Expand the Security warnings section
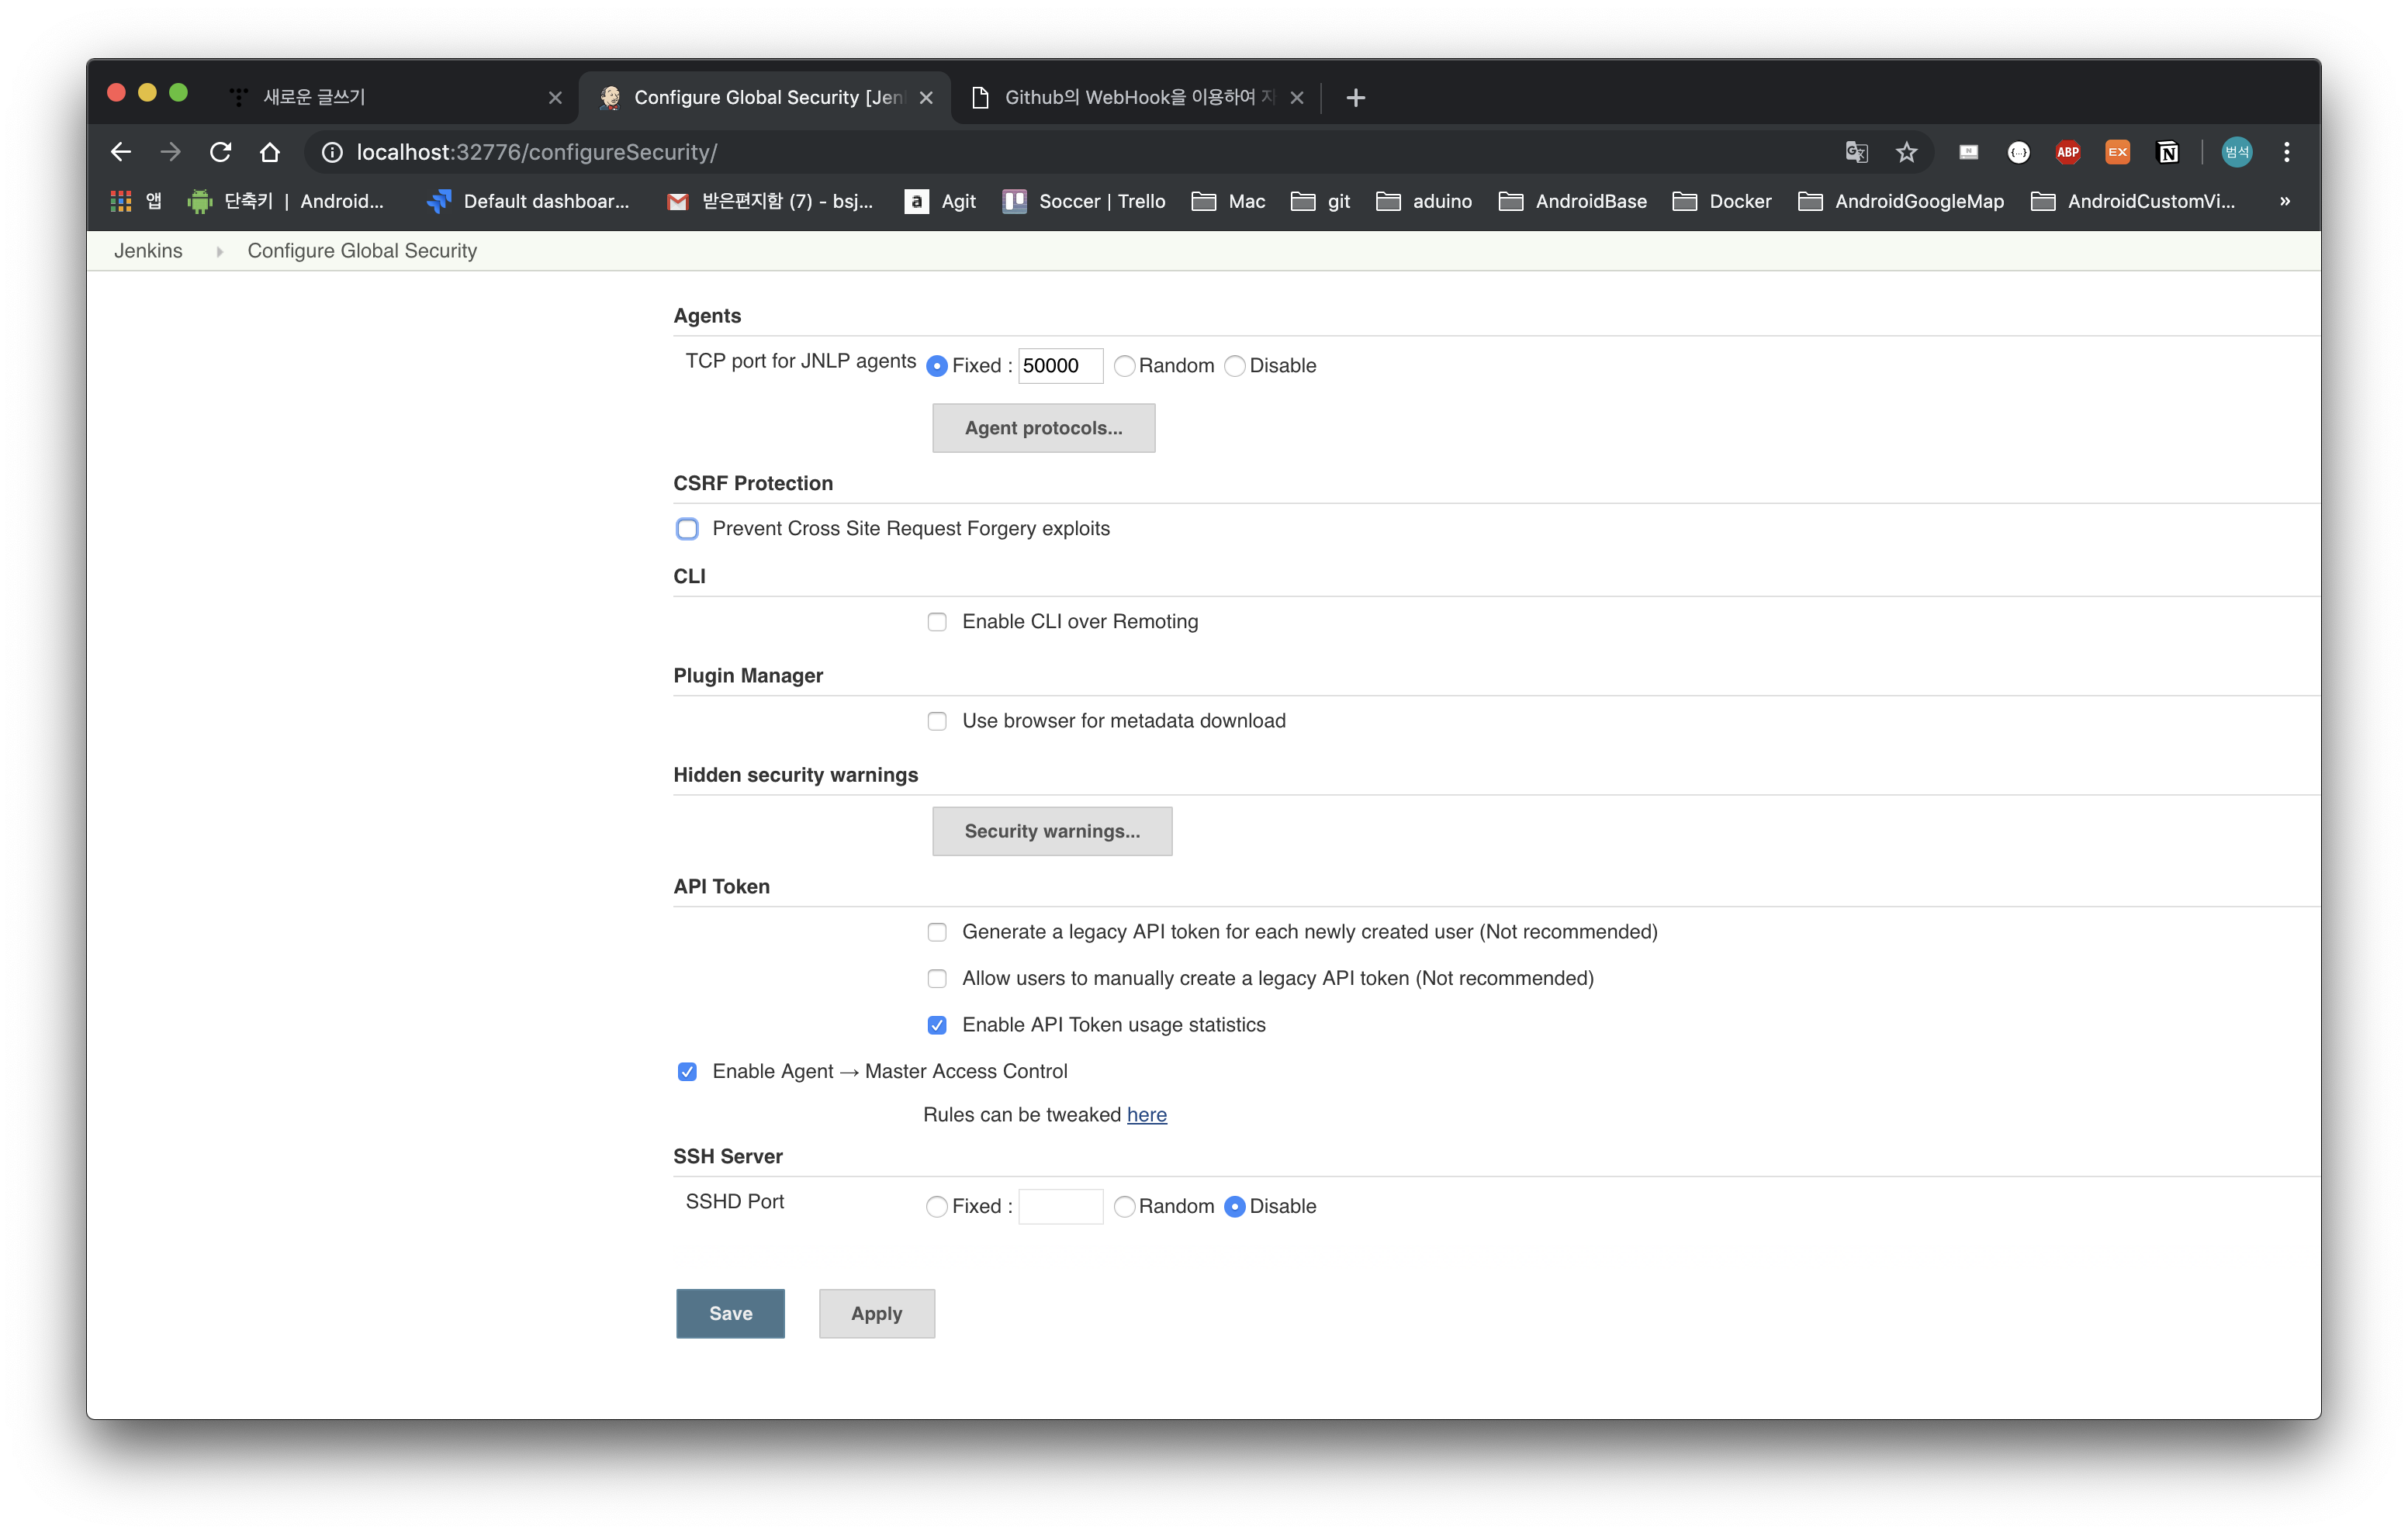This screenshot has height=1534, width=2408. tap(1051, 831)
